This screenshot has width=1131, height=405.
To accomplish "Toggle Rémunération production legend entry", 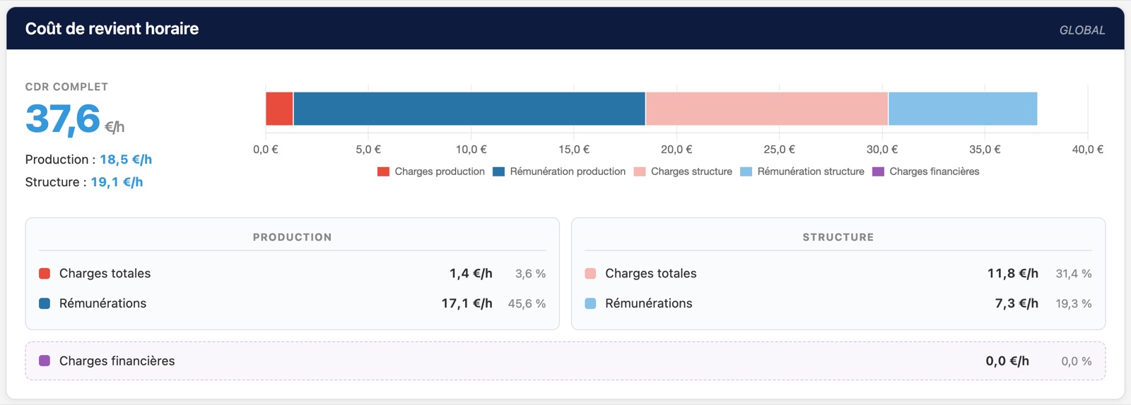I will [x=559, y=171].
